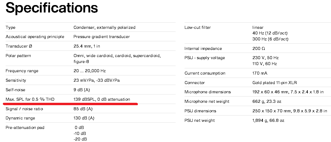Click the Acoustical operating principle label
The height and width of the screenshot is (142, 331).
click(x=35, y=37)
